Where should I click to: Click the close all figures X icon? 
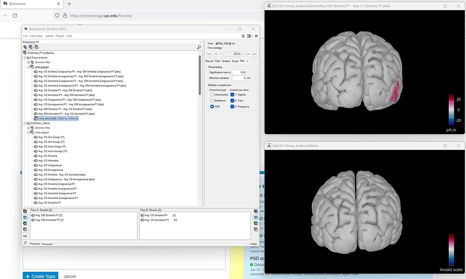256,36
